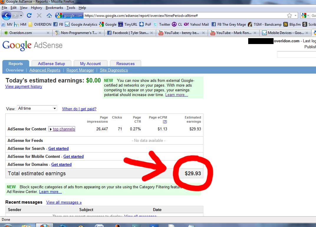Close the YouTube - benny be... tab
This screenshot has width=316, height=227.
pyautogui.click(x=203, y=33)
